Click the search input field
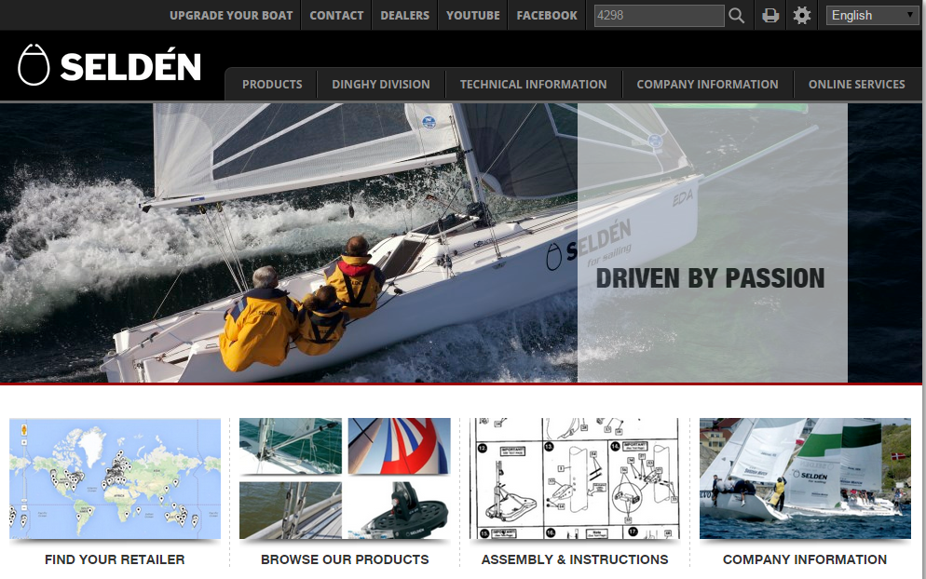The image size is (926, 579). [x=658, y=16]
